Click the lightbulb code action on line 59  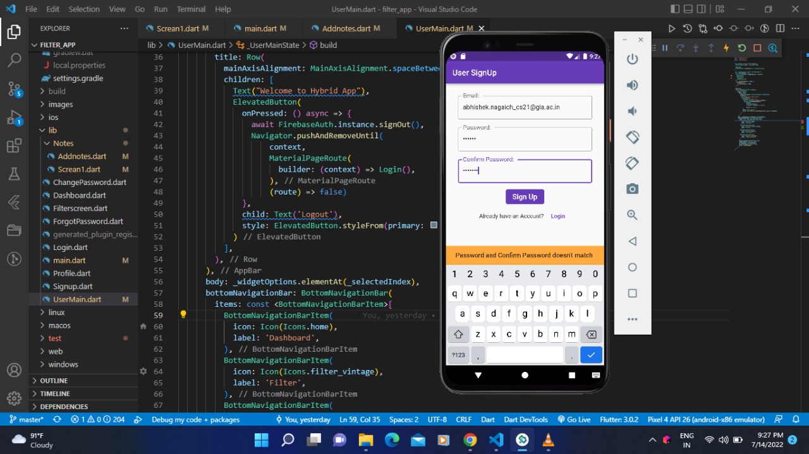pos(183,314)
